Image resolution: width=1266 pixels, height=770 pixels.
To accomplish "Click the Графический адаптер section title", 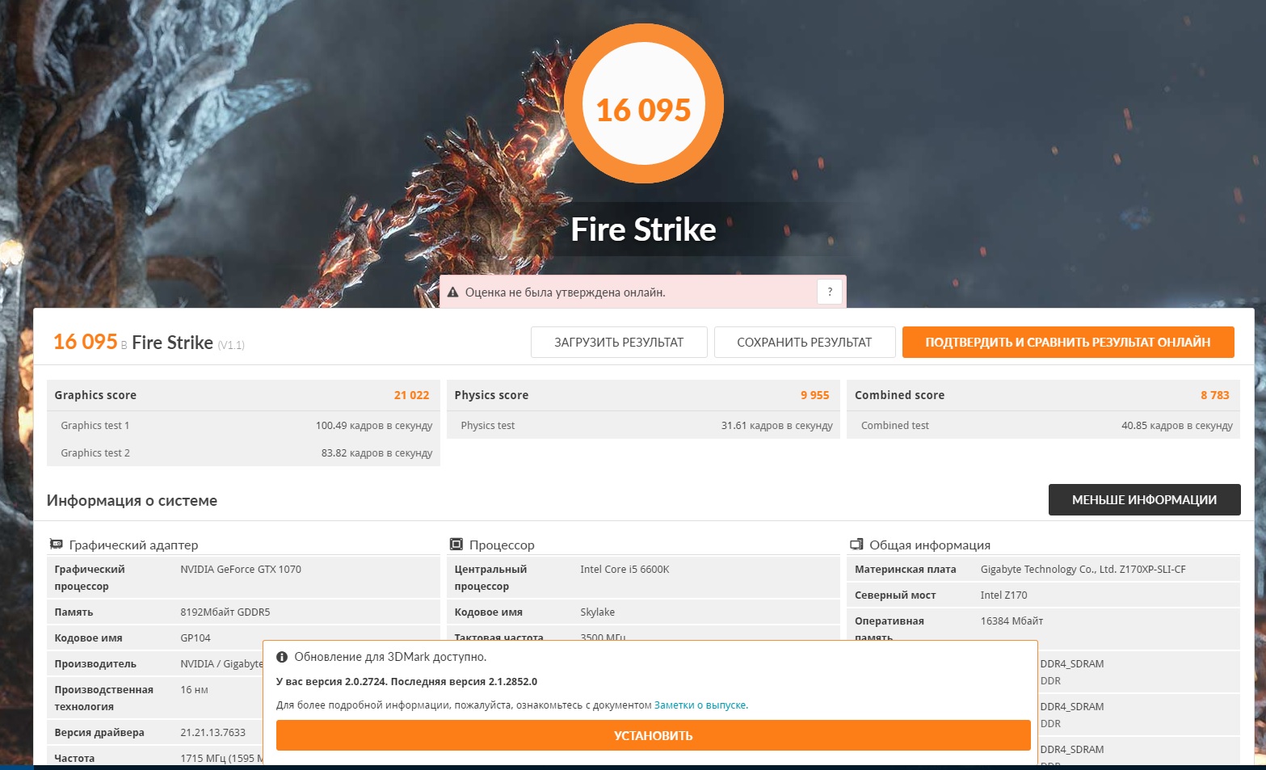I will click(133, 545).
